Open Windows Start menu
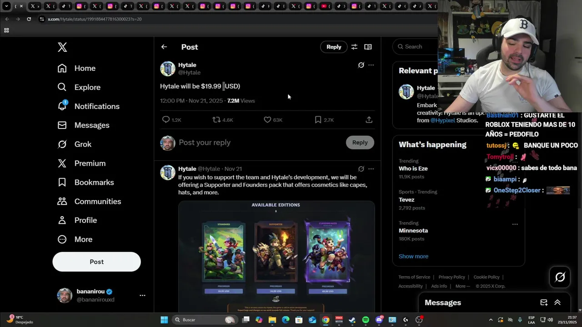Screen dimensions: 582x327 (164, 320)
